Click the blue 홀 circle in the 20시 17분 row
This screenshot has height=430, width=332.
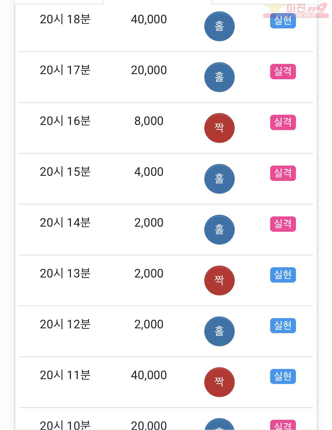219,77
